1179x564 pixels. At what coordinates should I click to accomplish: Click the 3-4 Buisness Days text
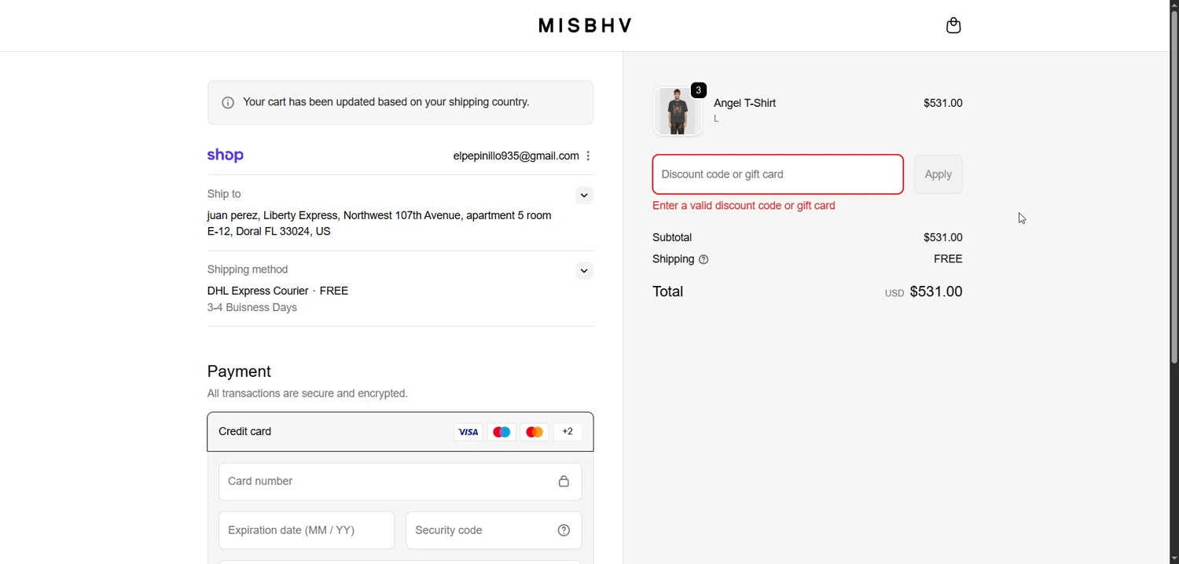252,308
